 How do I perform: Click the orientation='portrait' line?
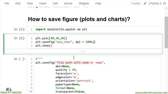(x=75, y=81)
